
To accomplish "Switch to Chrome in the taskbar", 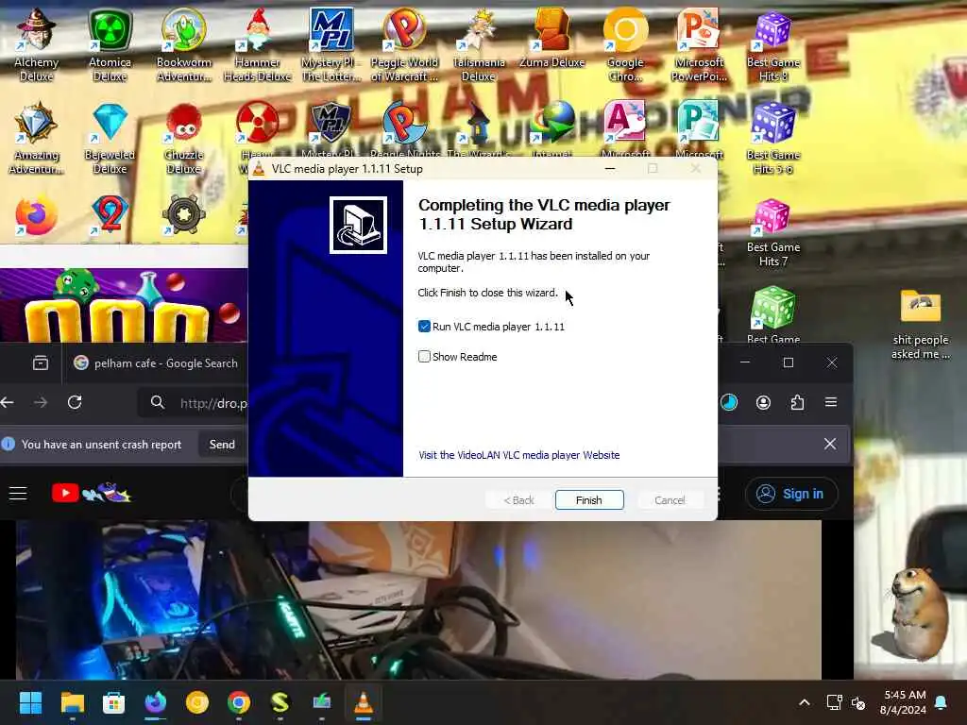I will (239, 702).
